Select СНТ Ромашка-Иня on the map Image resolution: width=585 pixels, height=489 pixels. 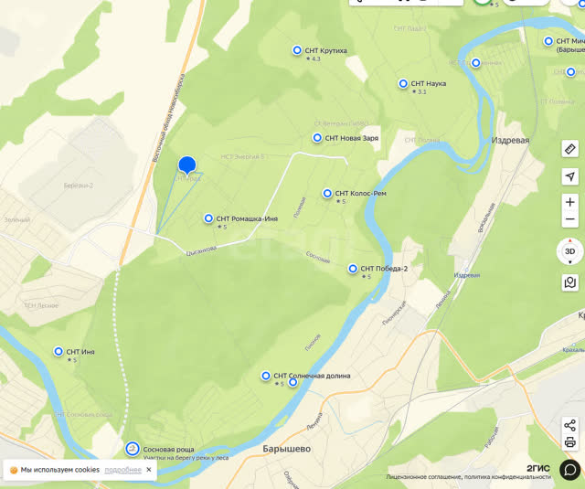coord(208,218)
